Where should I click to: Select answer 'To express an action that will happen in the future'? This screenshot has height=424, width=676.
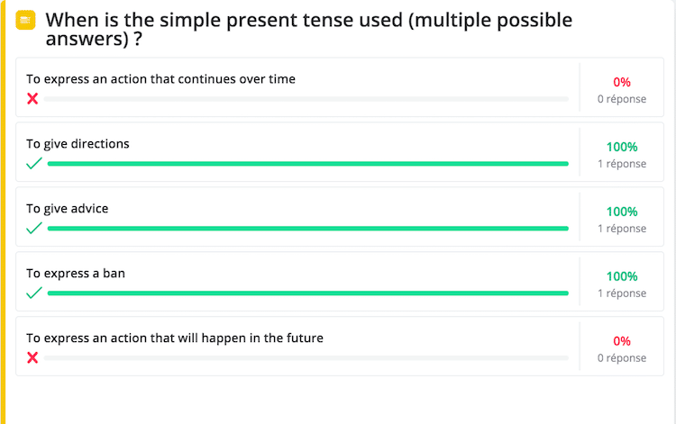pos(175,338)
